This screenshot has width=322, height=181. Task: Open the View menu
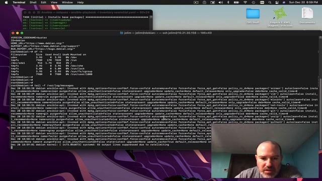54,3
